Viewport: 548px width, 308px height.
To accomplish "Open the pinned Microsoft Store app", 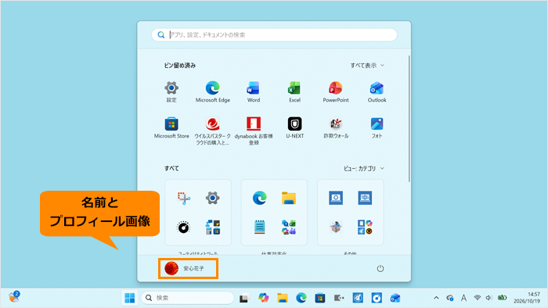I will click(x=171, y=127).
